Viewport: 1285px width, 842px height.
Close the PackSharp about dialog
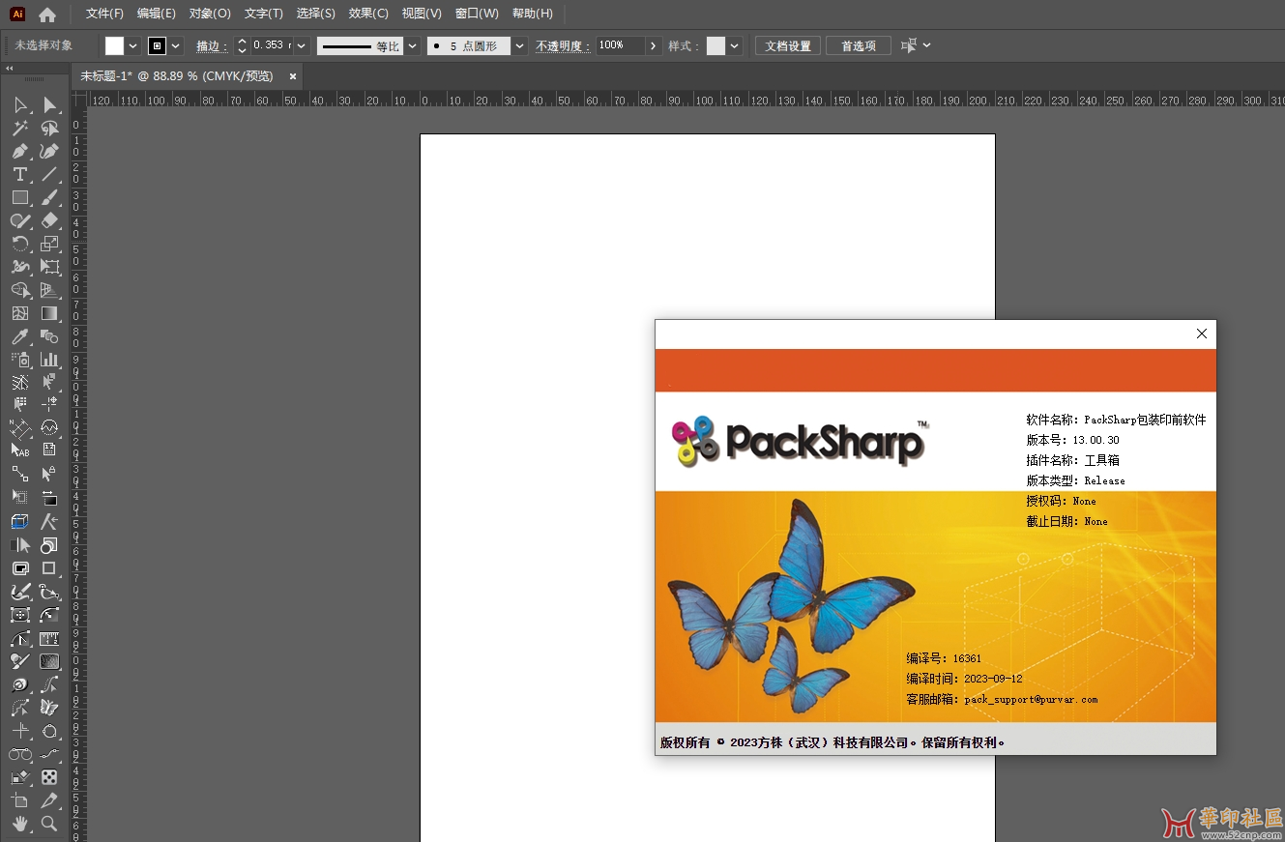(x=1202, y=334)
